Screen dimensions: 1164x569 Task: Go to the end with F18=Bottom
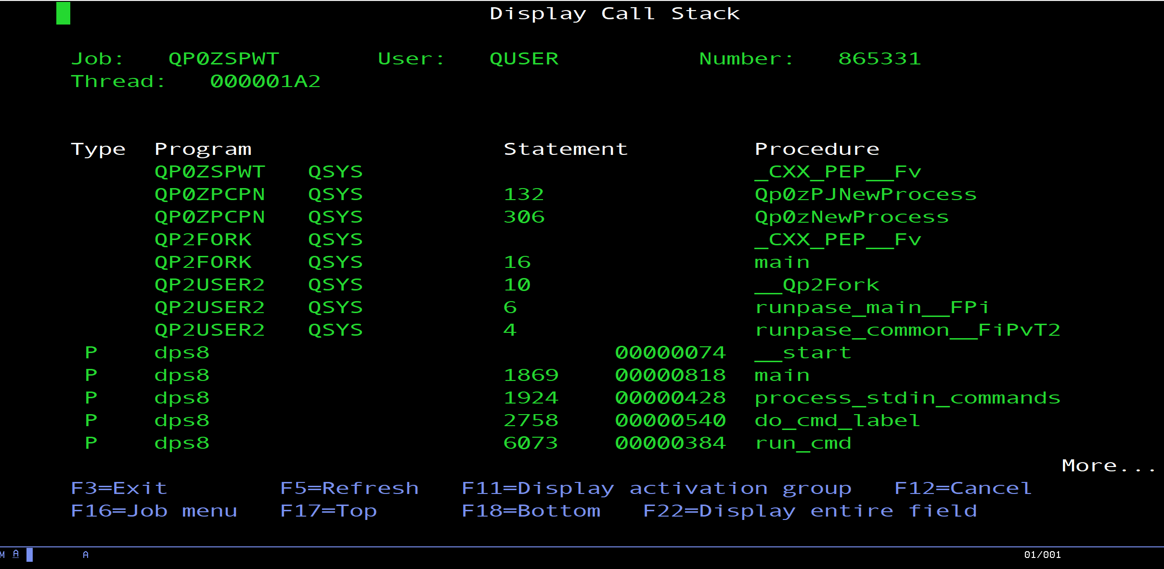[531, 511]
